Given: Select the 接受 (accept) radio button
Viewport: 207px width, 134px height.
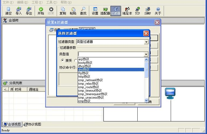Looking at the screenshot, I should coord(63,60).
